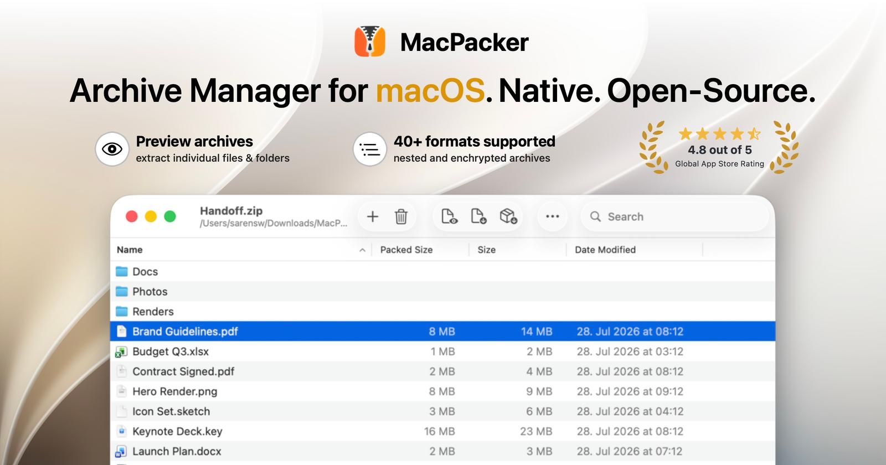This screenshot has width=886, height=465.
Task: Click the file icon beside Icon Set.sketch
Action: pos(122,411)
